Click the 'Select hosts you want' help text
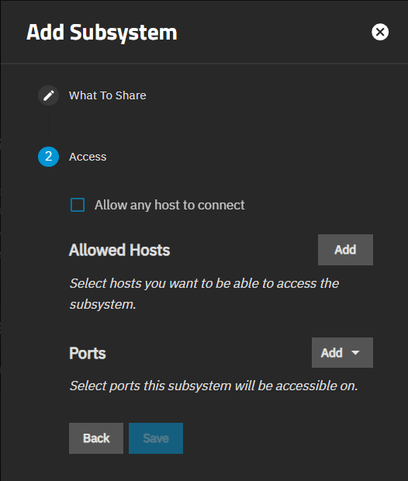Screen dimensions: 408x481 pos(204,293)
